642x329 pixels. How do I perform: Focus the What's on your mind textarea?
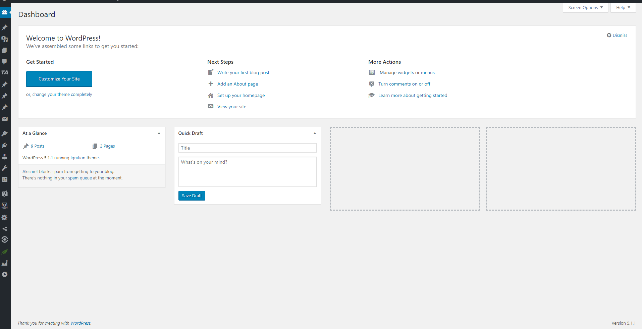pyautogui.click(x=248, y=172)
